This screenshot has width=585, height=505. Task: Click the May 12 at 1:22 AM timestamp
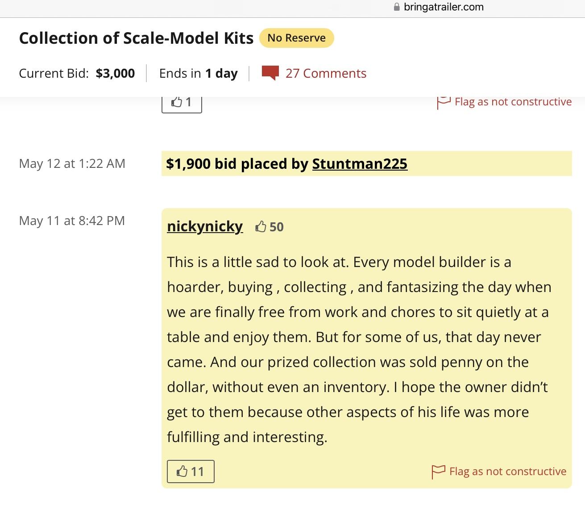tap(72, 163)
